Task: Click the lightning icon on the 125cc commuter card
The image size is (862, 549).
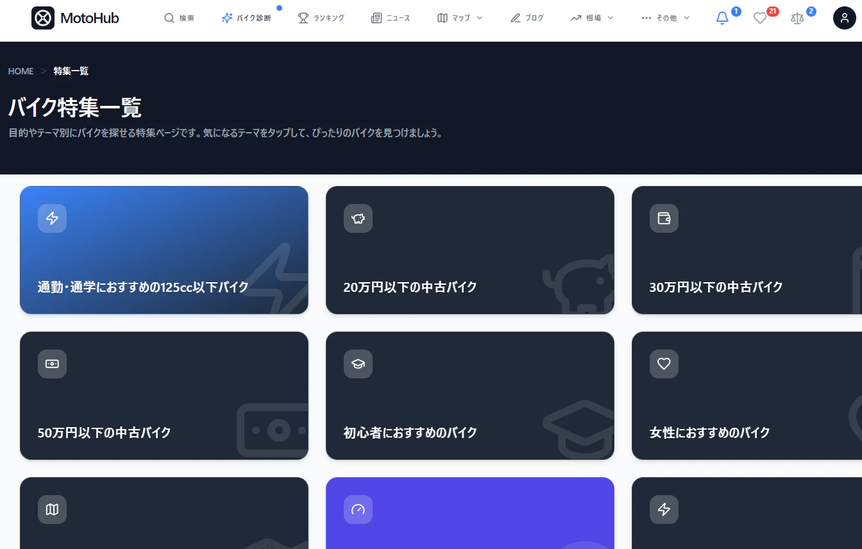Action: 52,219
